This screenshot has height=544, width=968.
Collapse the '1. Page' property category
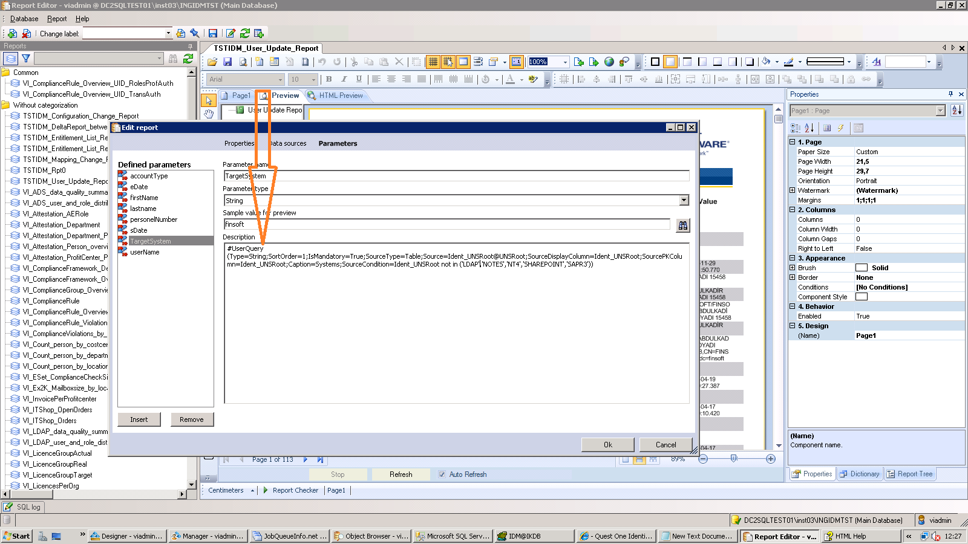point(793,142)
